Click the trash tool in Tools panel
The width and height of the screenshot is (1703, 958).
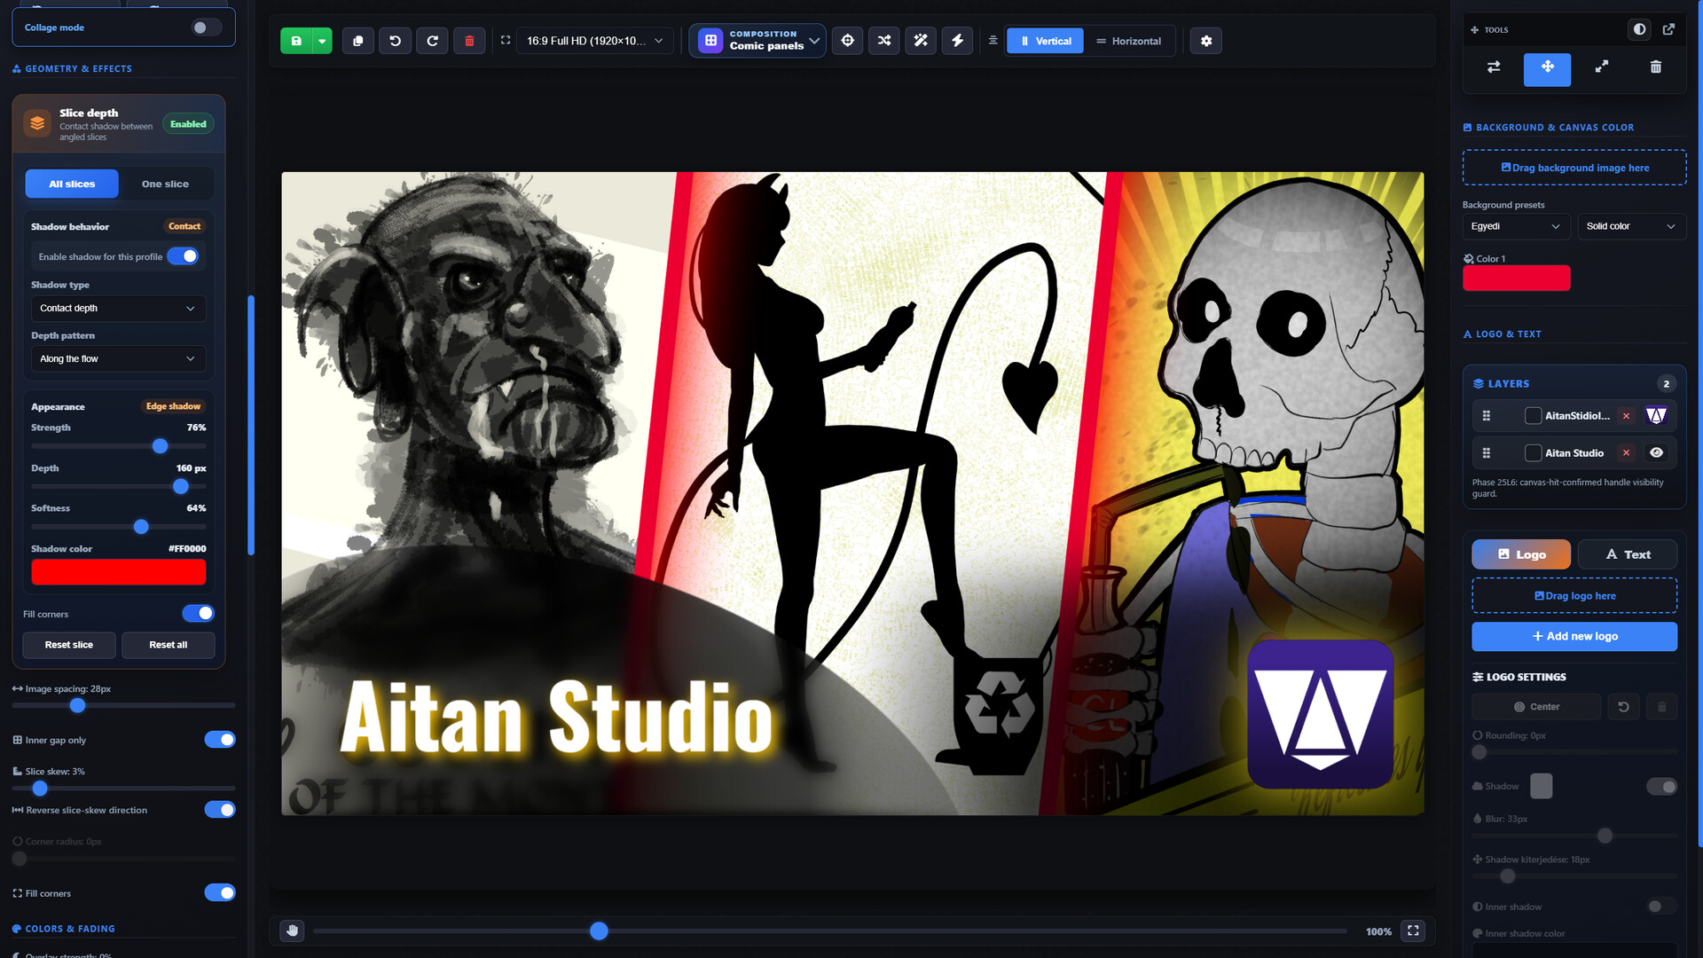click(x=1656, y=67)
